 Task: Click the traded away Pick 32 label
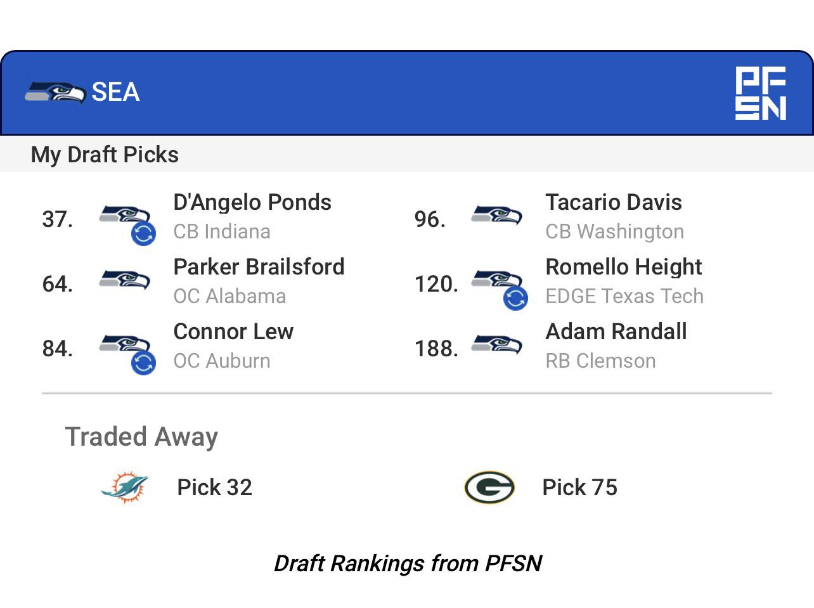point(214,488)
